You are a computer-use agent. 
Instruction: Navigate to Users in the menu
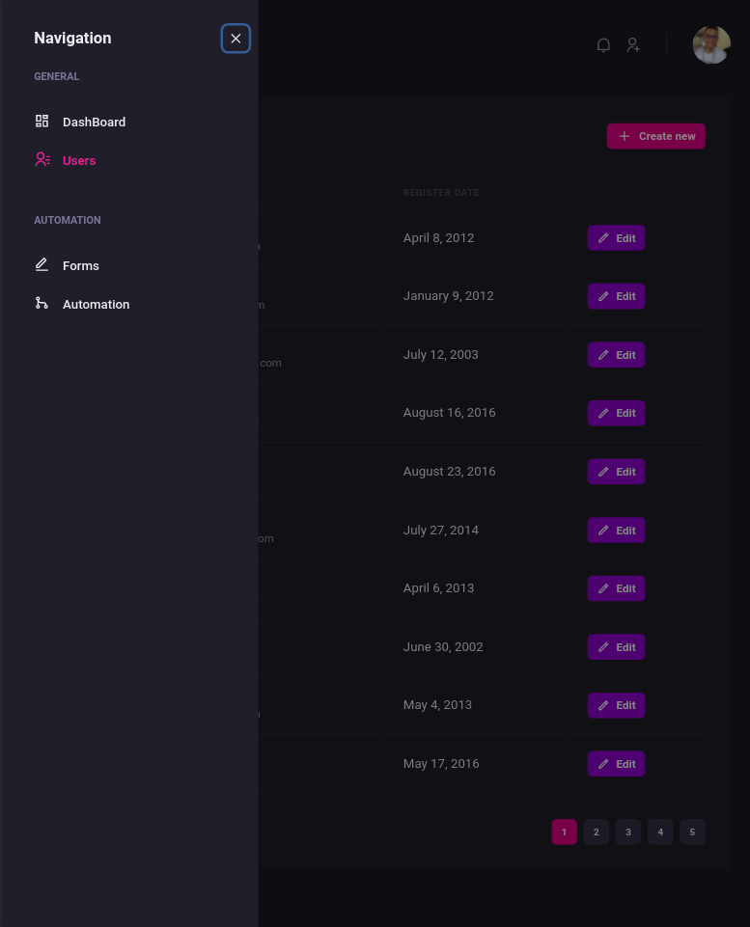coord(79,159)
